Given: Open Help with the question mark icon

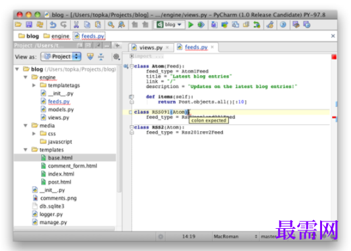Looking at the screenshot, I should (x=283, y=25).
